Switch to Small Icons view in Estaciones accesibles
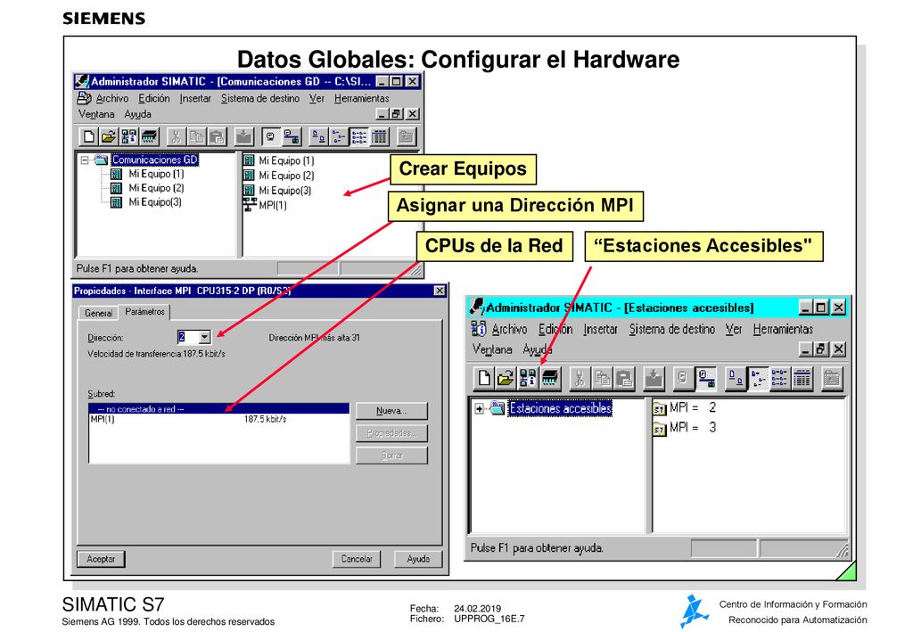The image size is (913, 632). [758, 378]
